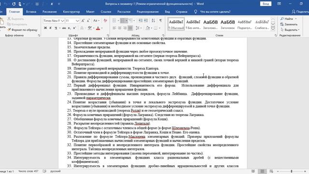Image resolution: width=309 pixels, height=174 pixels.
Task: Toggle numbered list button
Action: pos(123,20)
